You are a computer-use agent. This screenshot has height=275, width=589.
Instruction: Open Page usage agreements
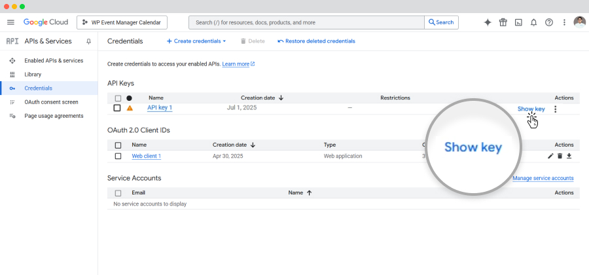point(54,116)
